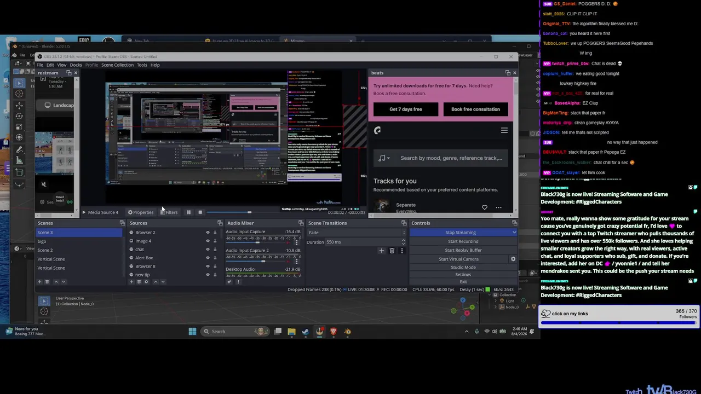Toggle visibility of Alert Box source
The image size is (701, 394).
coord(208,258)
